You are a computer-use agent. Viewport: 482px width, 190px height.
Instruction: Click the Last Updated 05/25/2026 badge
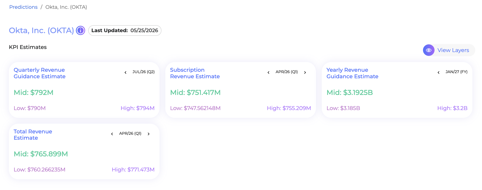(x=125, y=30)
